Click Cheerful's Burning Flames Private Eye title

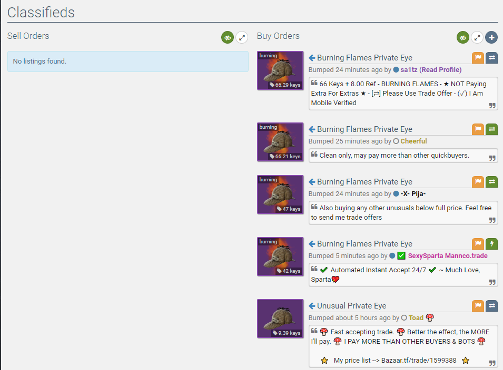coord(364,129)
